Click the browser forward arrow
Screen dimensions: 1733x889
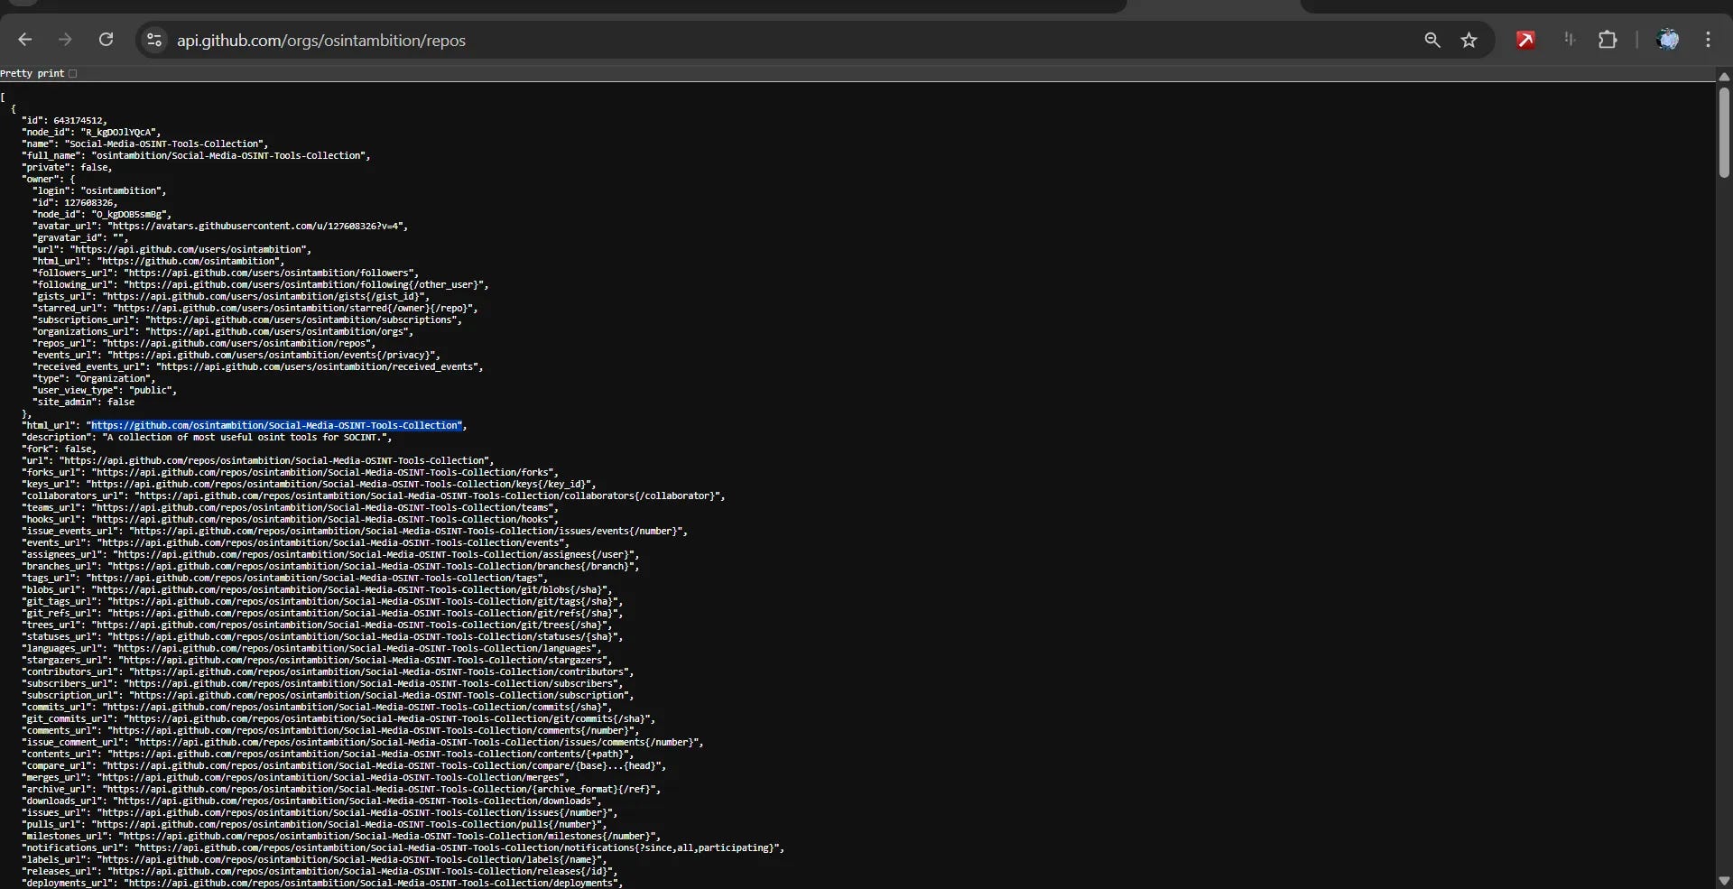[65, 40]
